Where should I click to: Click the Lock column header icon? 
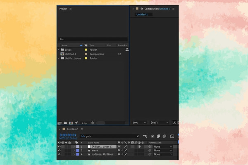click(x=69, y=143)
